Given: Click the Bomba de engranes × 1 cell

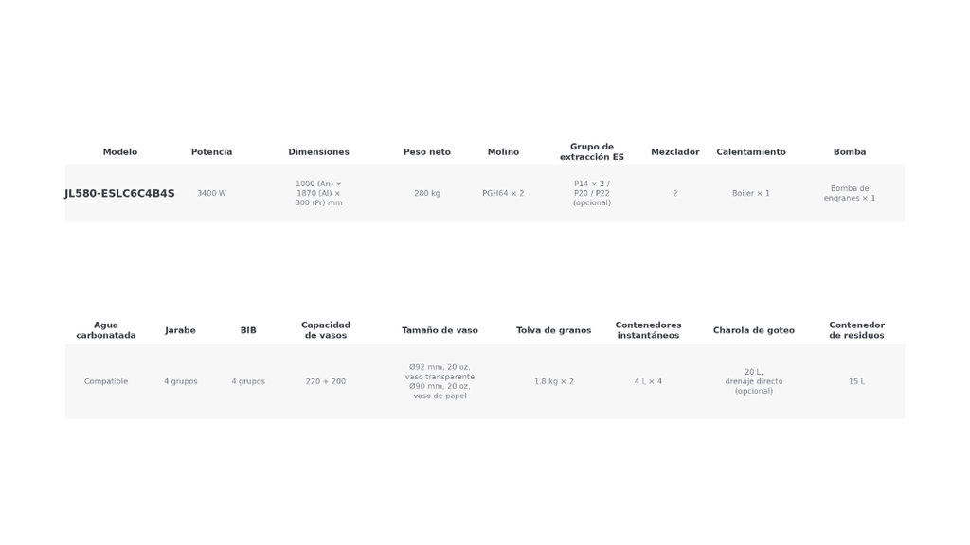Looking at the screenshot, I should click(x=850, y=193).
